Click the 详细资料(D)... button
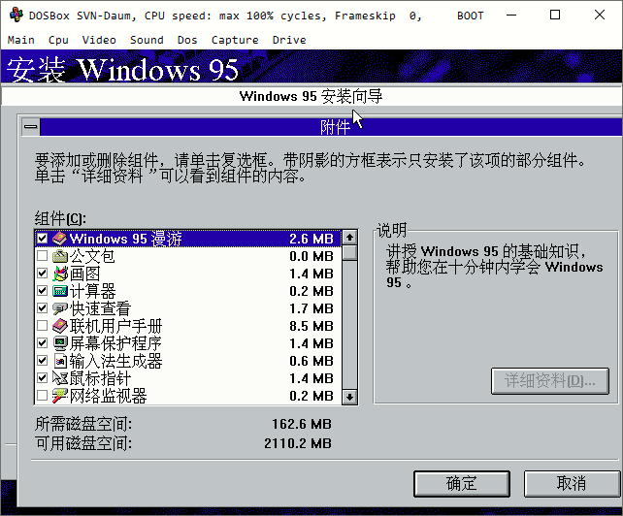Image resolution: width=623 pixels, height=516 pixels. [550, 381]
